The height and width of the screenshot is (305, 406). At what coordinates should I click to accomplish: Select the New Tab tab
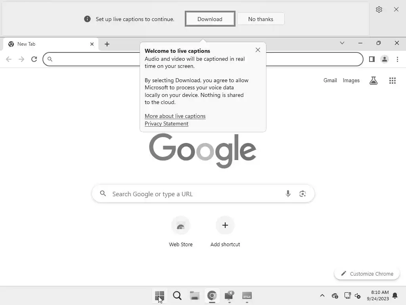[x=50, y=44]
